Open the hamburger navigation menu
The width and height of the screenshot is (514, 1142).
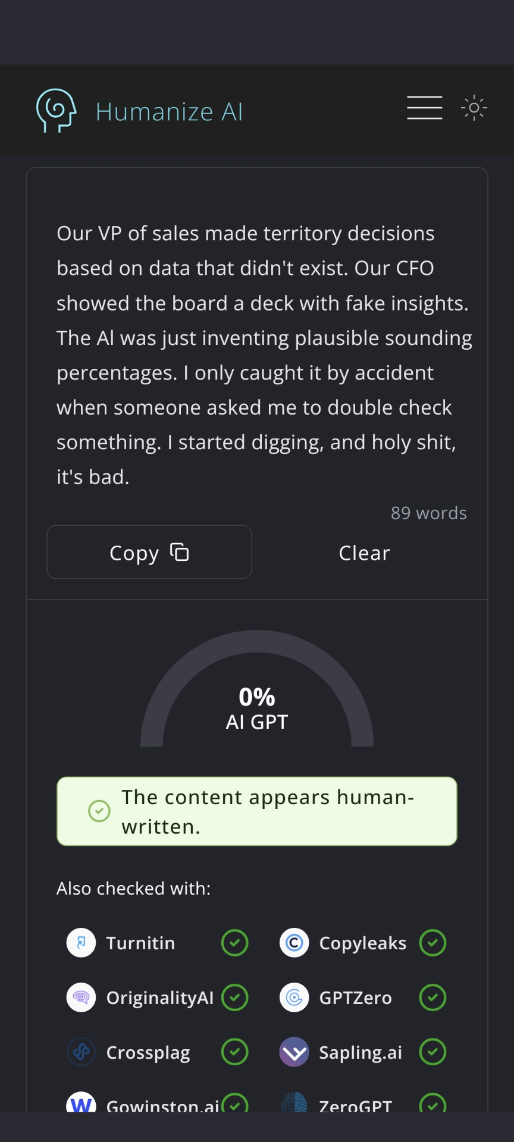[424, 108]
